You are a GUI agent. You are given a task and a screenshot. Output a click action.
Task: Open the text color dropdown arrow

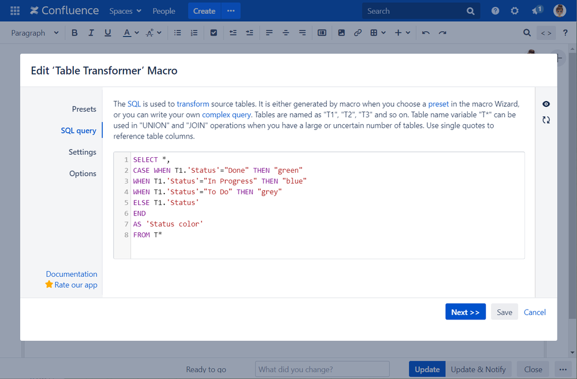coord(137,33)
